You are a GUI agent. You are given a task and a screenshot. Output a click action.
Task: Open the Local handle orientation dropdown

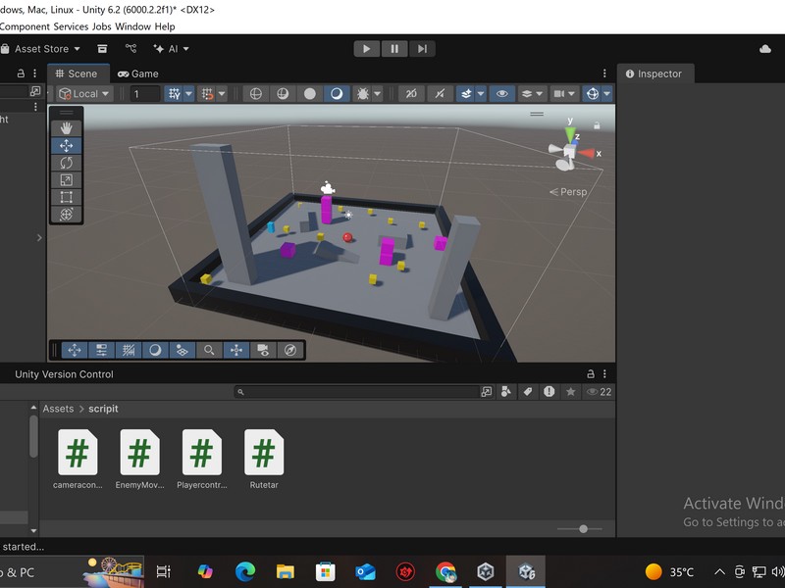click(83, 93)
